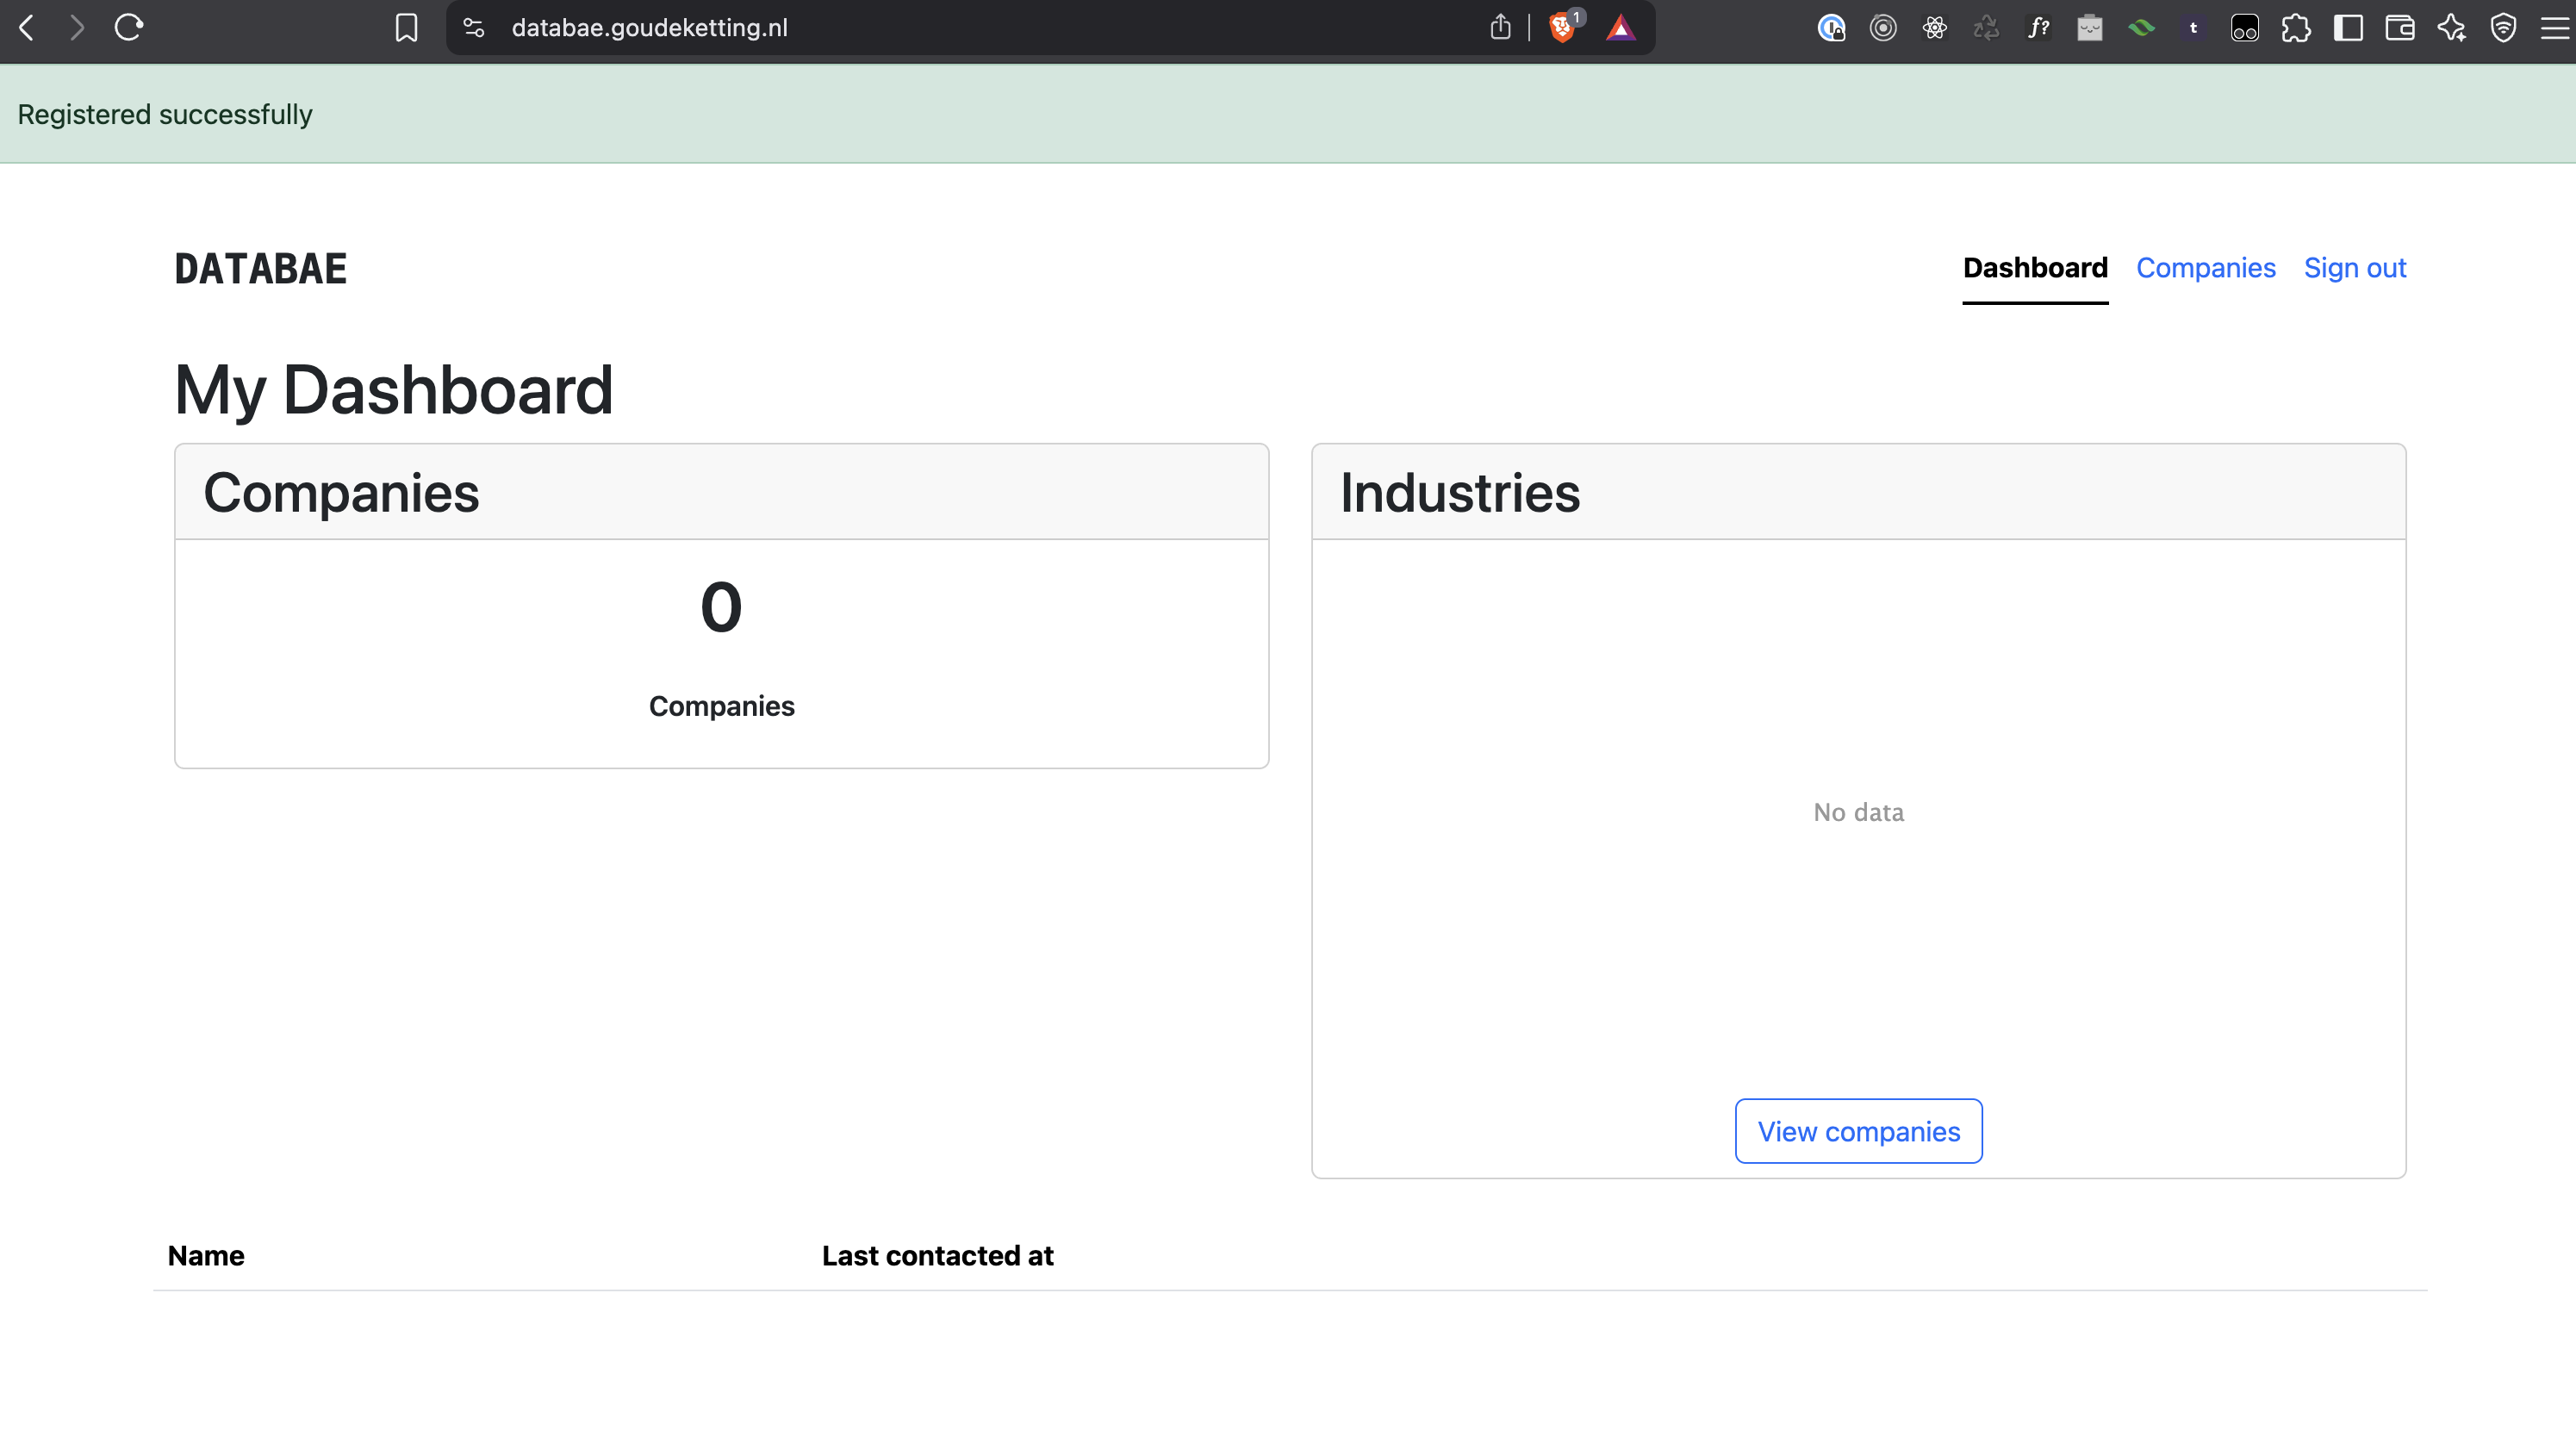Open the Brave VPN shield icon
The image size is (2576, 1430).
[x=2503, y=27]
